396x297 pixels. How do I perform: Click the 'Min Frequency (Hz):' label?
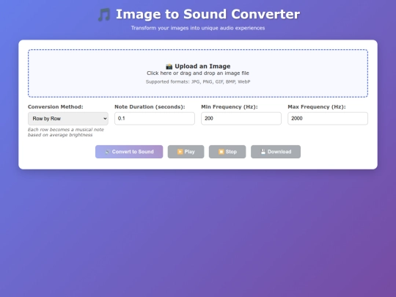coord(230,107)
